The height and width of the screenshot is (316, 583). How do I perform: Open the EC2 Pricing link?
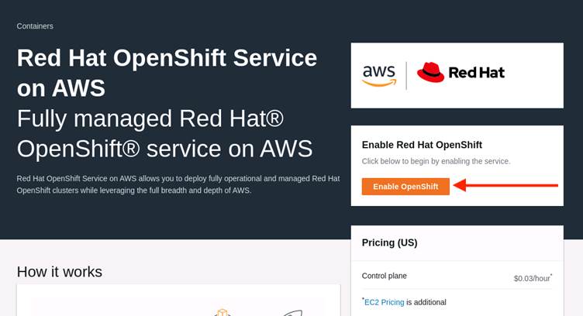(x=384, y=302)
